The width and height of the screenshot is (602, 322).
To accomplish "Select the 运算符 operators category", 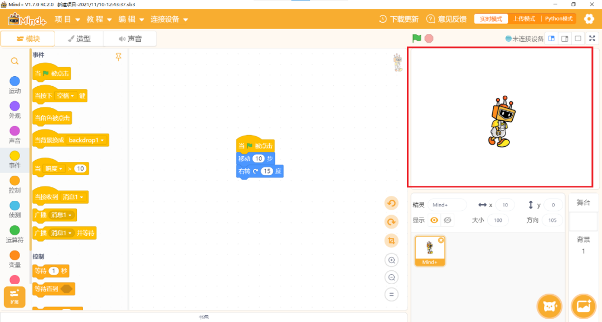I will pyautogui.click(x=14, y=234).
